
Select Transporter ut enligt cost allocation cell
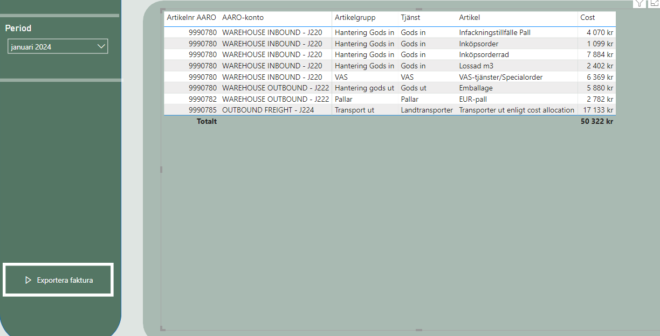coord(517,110)
